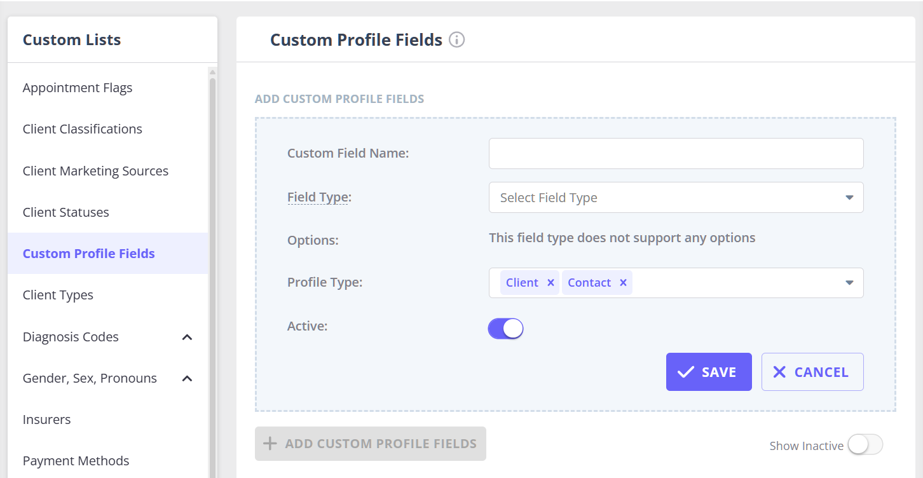This screenshot has width=923, height=478.
Task: Open Appointment Flags list
Action: (x=78, y=88)
